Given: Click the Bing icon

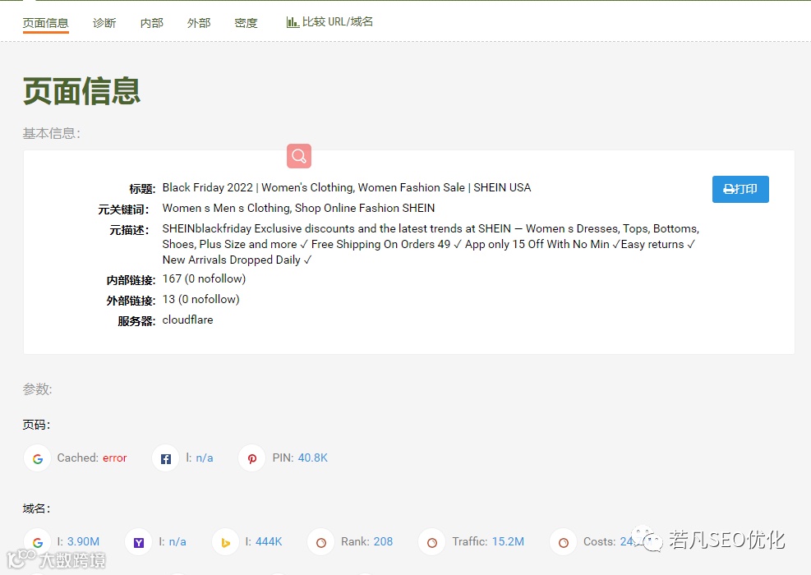Looking at the screenshot, I should (x=225, y=542).
